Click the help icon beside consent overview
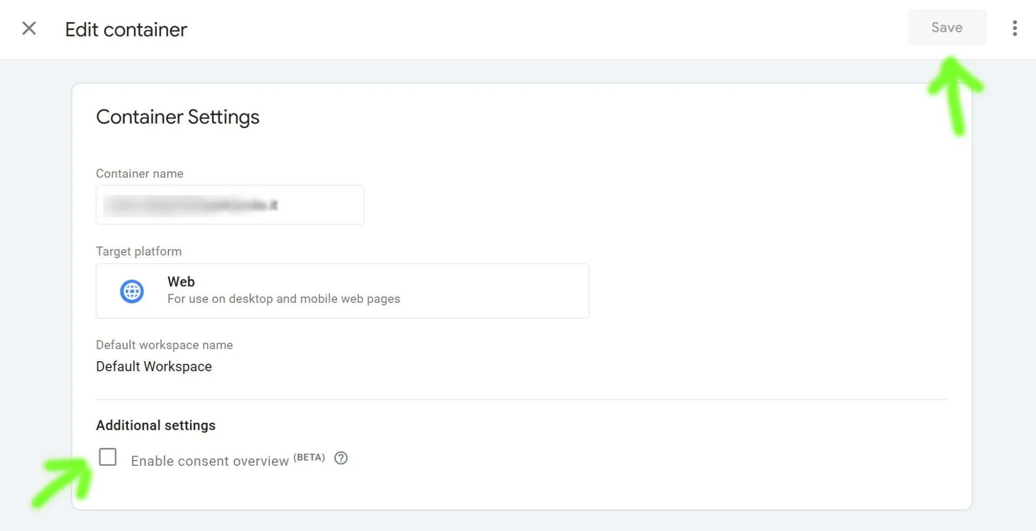 340,458
